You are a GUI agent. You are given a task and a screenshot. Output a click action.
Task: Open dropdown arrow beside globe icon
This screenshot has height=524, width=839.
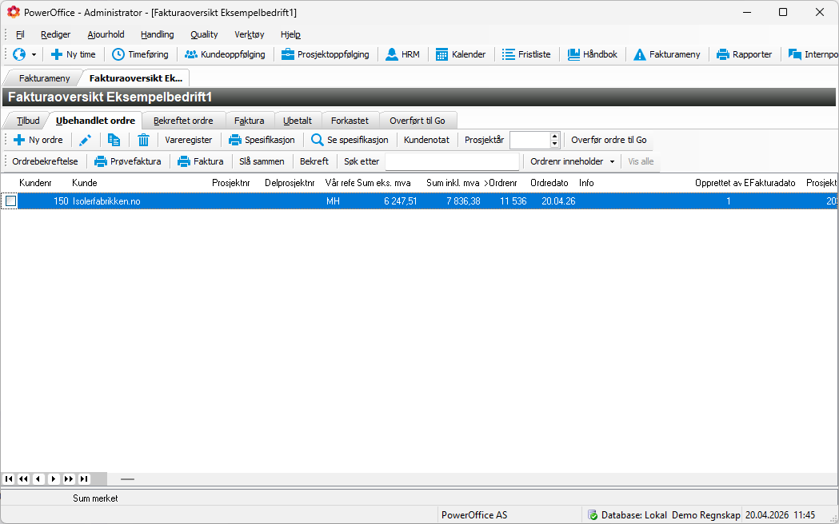pos(34,54)
